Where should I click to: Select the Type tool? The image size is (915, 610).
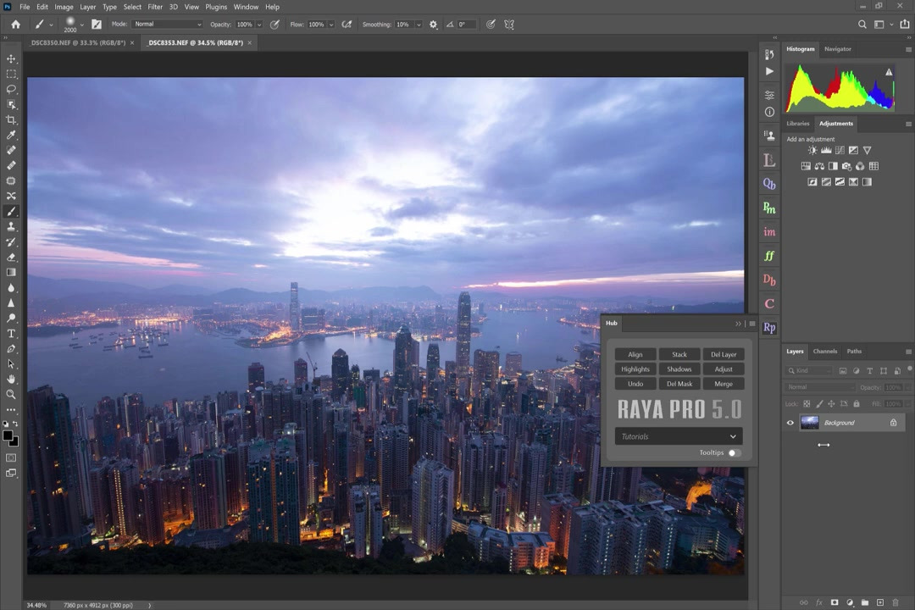11,333
